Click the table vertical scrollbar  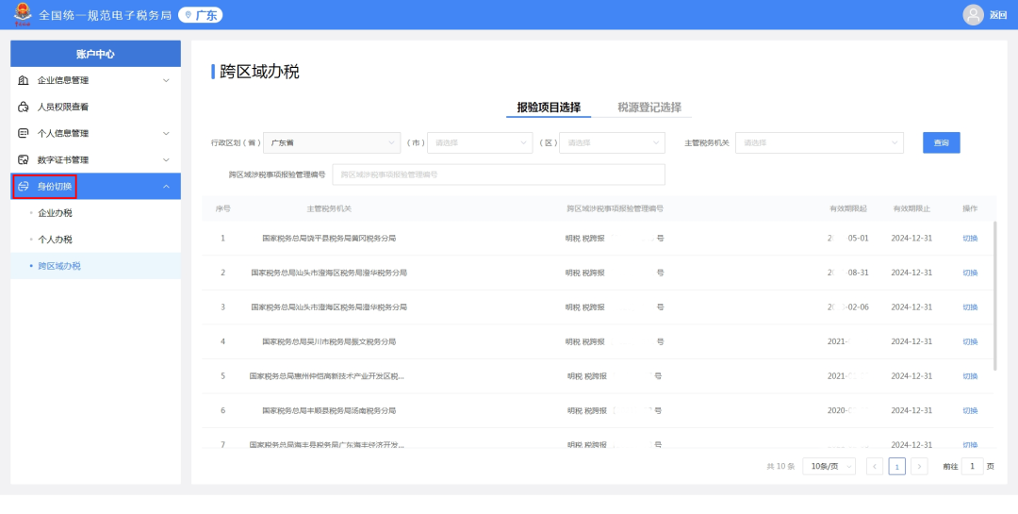pos(995,295)
